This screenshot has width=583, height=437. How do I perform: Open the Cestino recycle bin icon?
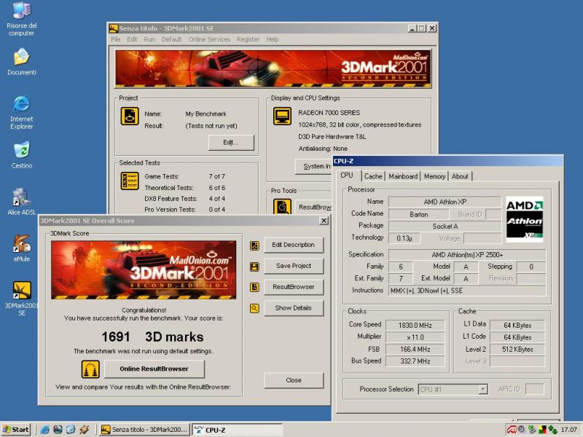click(22, 155)
